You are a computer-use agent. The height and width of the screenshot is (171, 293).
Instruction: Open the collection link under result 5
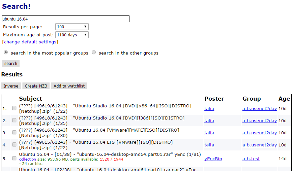pos(27,159)
